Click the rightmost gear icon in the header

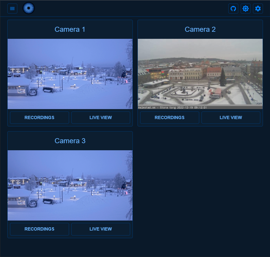(258, 9)
